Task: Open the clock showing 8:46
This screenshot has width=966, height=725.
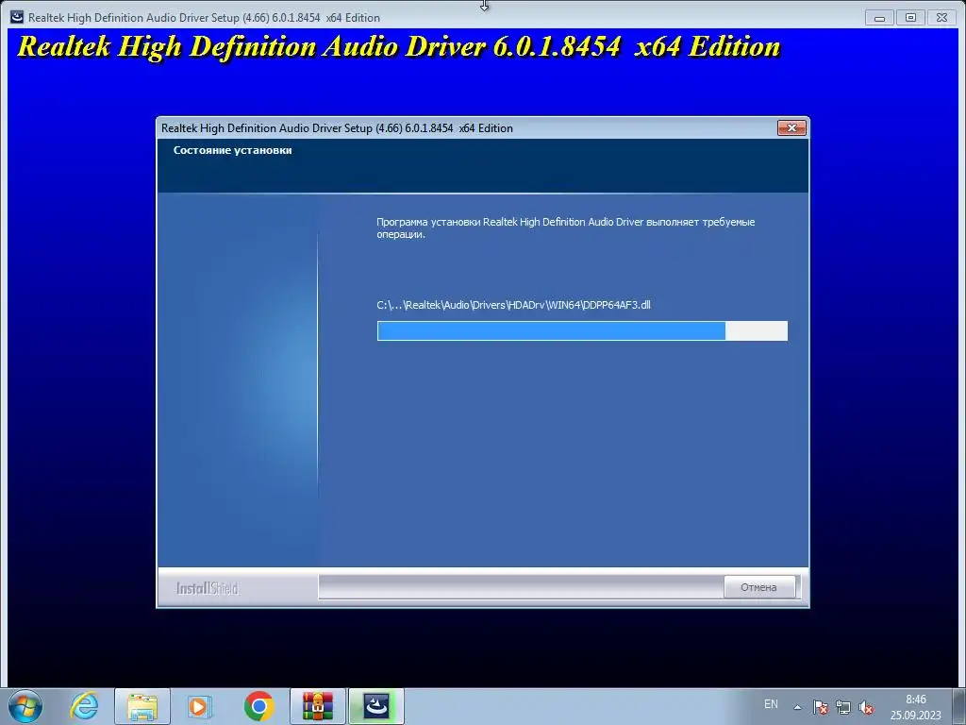Action: click(915, 707)
